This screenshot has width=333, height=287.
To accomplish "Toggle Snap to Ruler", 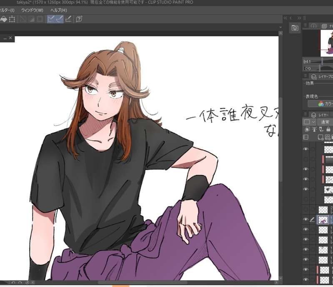I will [51, 19].
